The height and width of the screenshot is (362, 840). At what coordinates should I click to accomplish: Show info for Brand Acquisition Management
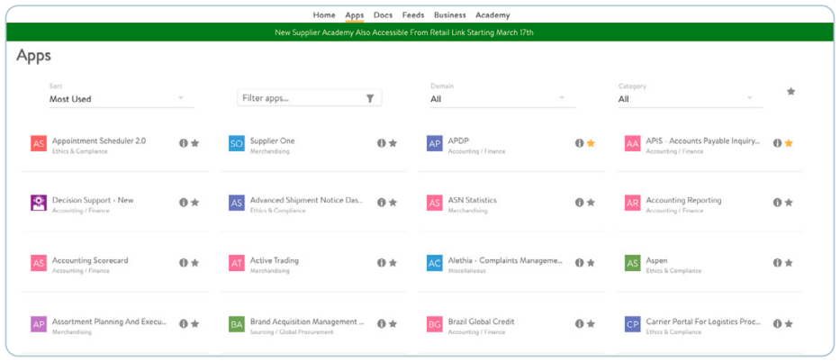click(x=382, y=324)
